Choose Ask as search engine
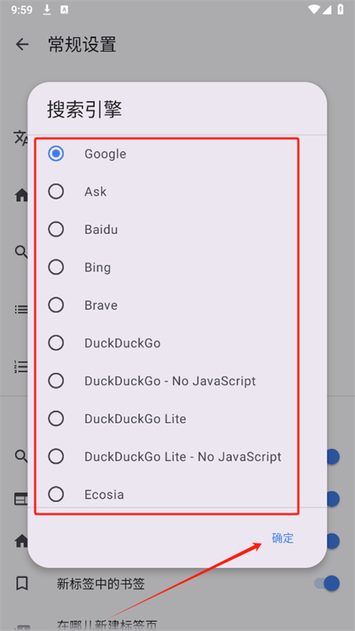The height and width of the screenshot is (631, 355). click(177, 192)
